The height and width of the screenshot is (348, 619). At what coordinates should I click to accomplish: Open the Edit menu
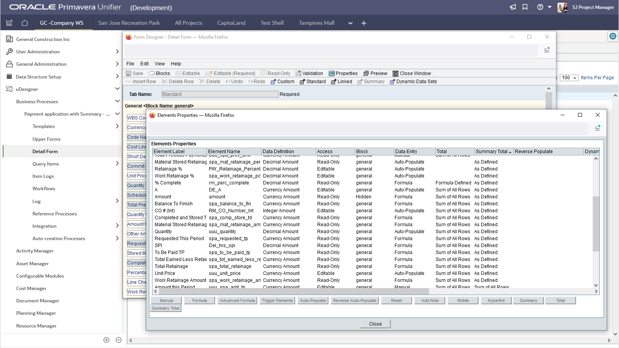coord(145,64)
